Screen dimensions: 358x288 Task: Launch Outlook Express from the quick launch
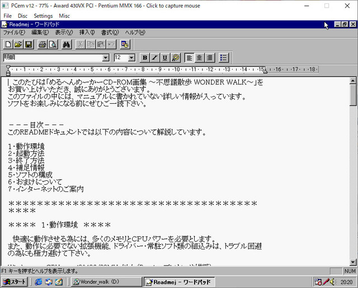(49, 282)
